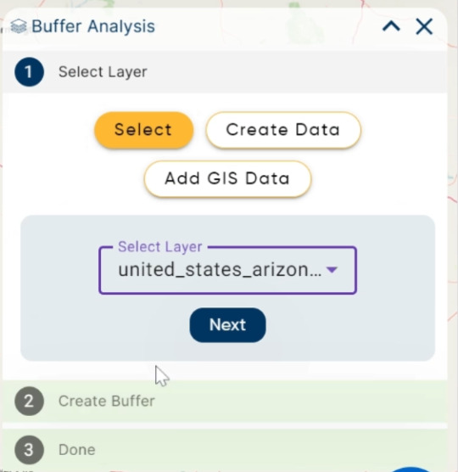Click the step 3 number circle

point(29,450)
